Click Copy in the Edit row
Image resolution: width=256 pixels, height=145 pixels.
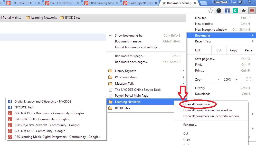(x=234, y=50)
